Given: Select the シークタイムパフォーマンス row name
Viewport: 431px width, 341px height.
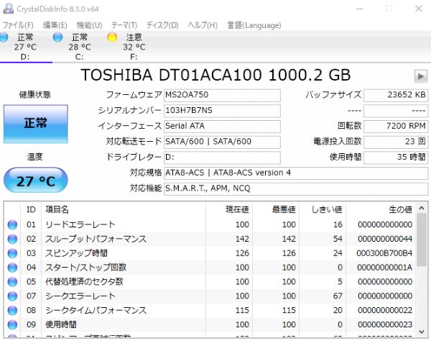Looking at the screenshot, I should [96, 311].
